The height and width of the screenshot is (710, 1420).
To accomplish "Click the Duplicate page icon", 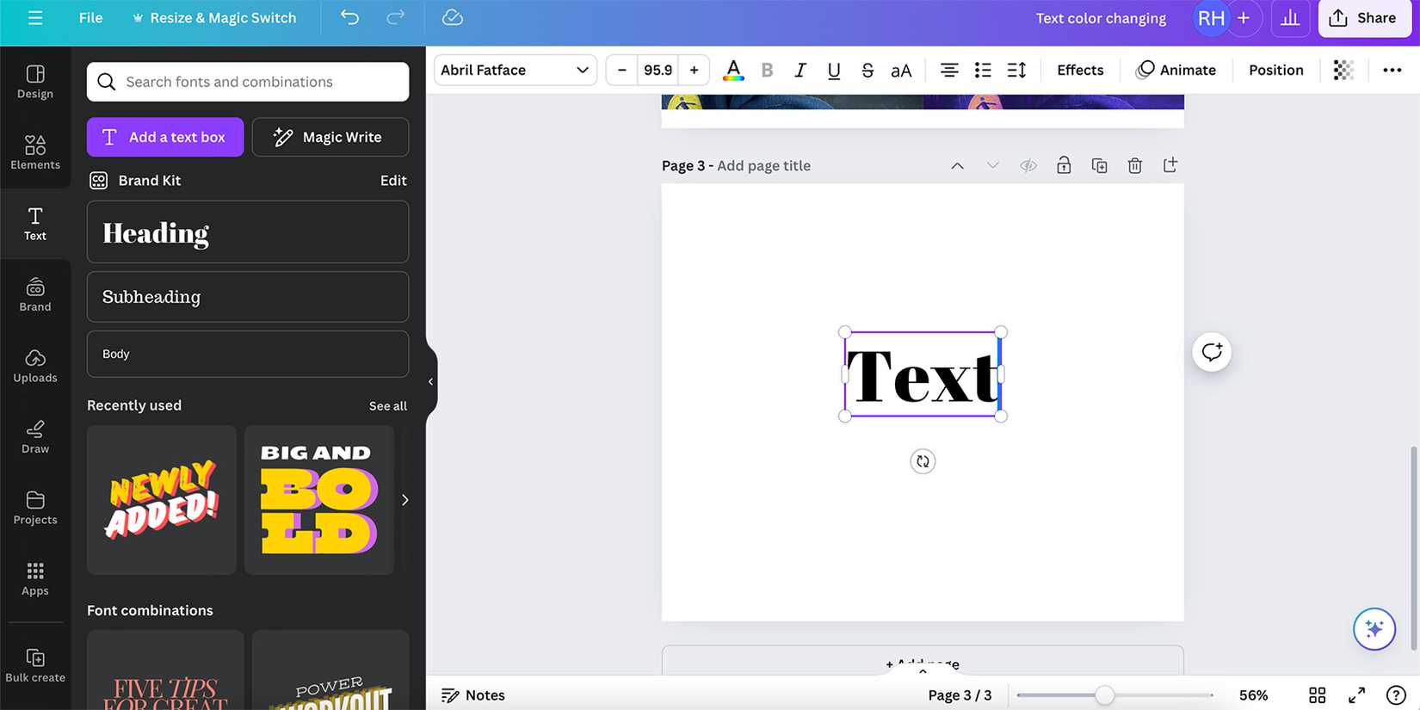I will [x=1099, y=165].
